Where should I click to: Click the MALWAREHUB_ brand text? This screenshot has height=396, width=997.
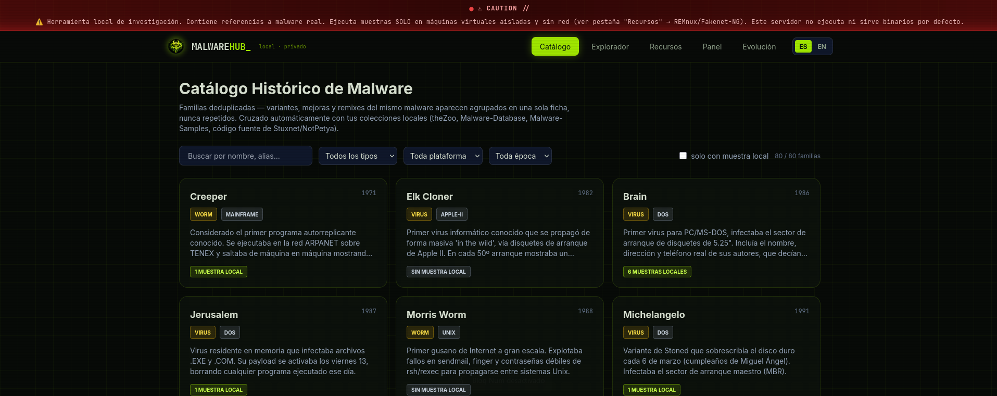221,47
